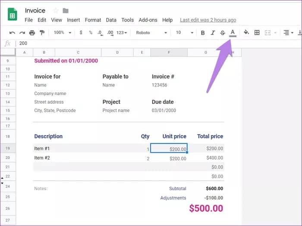Open the Format menu
The height and width of the screenshot is (226, 302).
93,20
